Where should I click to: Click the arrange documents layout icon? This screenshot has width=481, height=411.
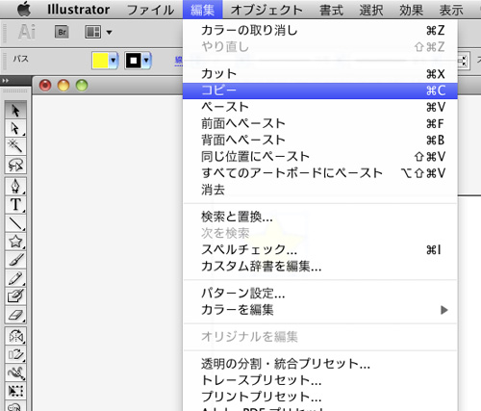[x=92, y=32]
